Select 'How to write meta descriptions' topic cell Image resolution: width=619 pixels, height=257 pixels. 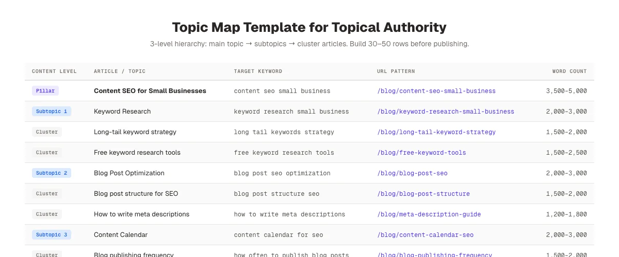click(142, 214)
